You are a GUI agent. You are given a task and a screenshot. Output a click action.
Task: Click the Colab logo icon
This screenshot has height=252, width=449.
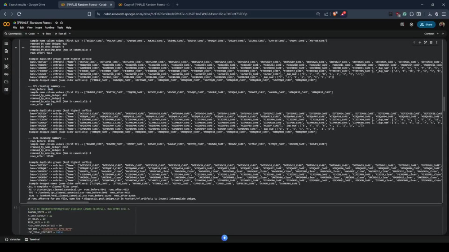coord(6,24)
